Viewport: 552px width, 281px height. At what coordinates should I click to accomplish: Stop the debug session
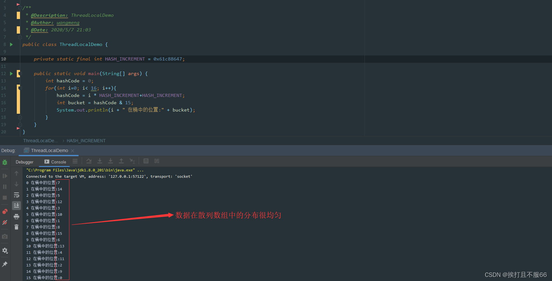tap(5, 197)
